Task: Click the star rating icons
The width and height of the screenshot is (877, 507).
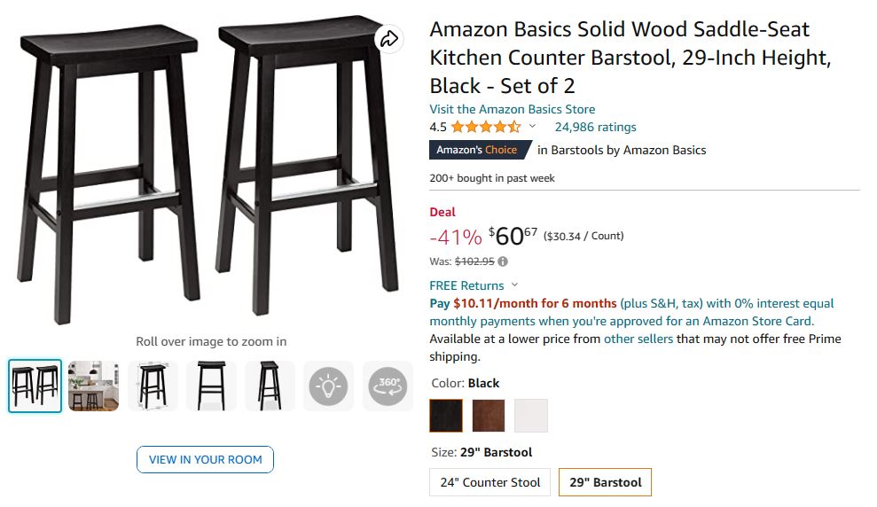Action: (485, 127)
